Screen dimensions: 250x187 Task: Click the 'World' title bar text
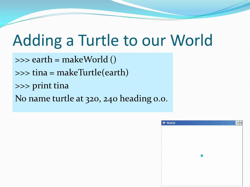point(171,123)
